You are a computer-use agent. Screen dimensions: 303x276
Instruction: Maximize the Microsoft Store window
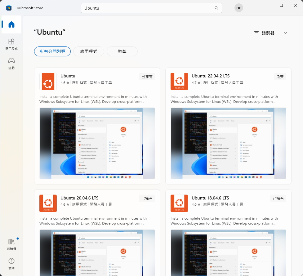[281, 5]
